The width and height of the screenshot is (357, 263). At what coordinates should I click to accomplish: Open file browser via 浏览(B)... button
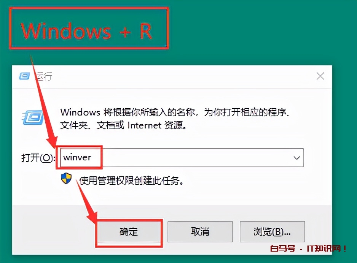(x=272, y=231)
